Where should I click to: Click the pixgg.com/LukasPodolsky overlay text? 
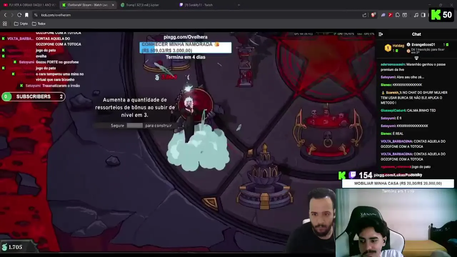tap(398, 175)
